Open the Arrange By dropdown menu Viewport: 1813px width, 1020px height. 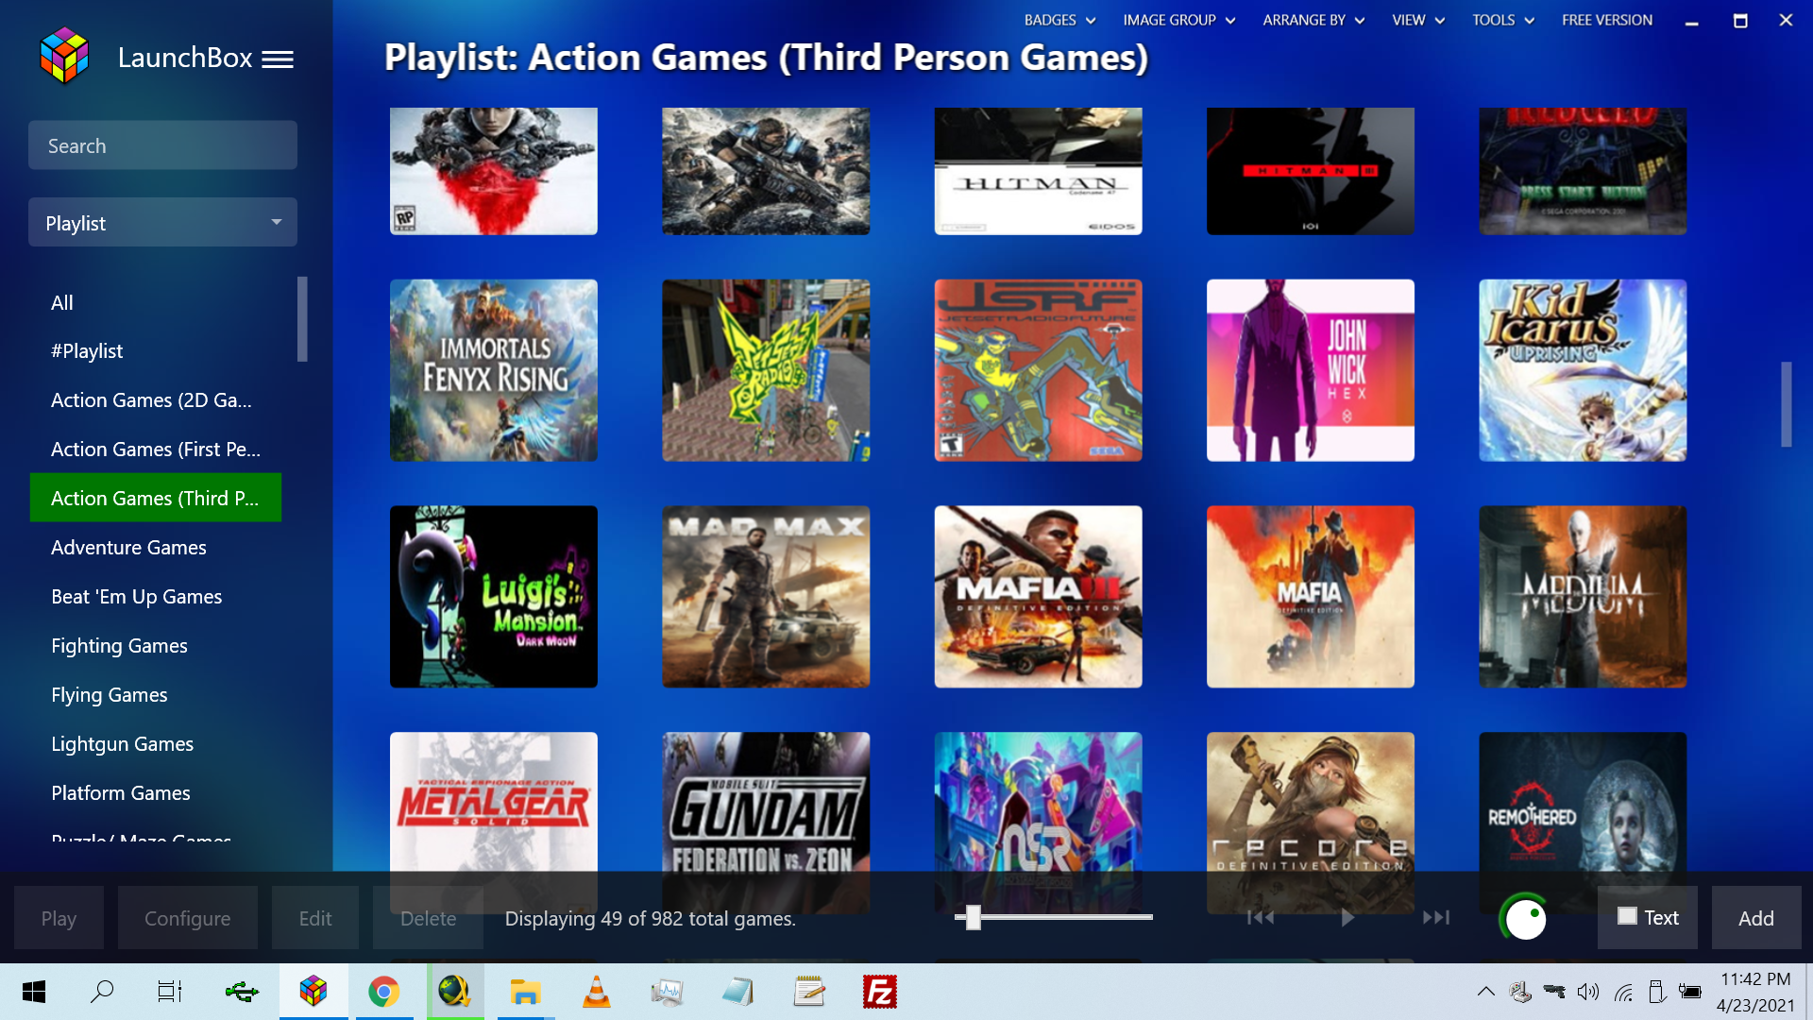coord(1313,20)
